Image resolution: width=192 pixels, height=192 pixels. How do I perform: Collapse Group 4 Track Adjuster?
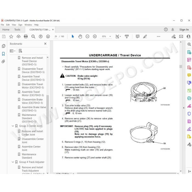point(13,162)
